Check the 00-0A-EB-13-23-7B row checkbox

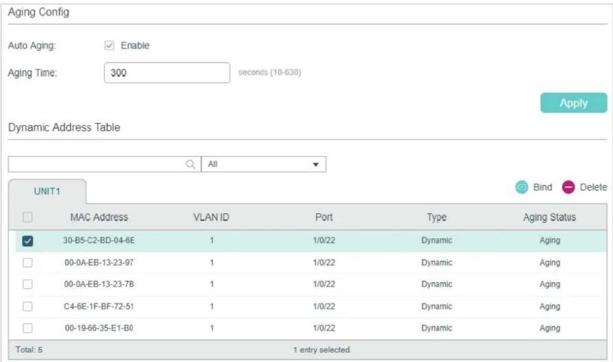click(27, 284)
